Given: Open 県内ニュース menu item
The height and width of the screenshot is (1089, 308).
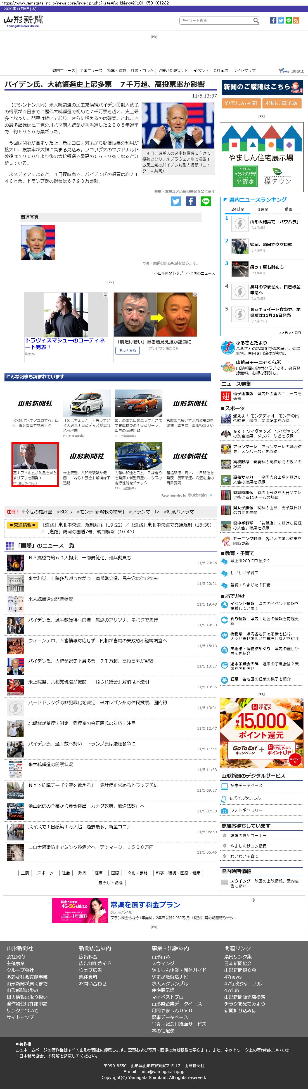Looking at the screenshot, I should (64, 71).
